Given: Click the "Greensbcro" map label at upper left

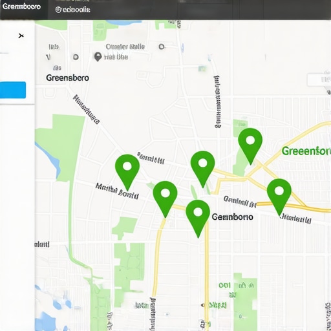Looking at the screenshot, I should tap(67, 78).
